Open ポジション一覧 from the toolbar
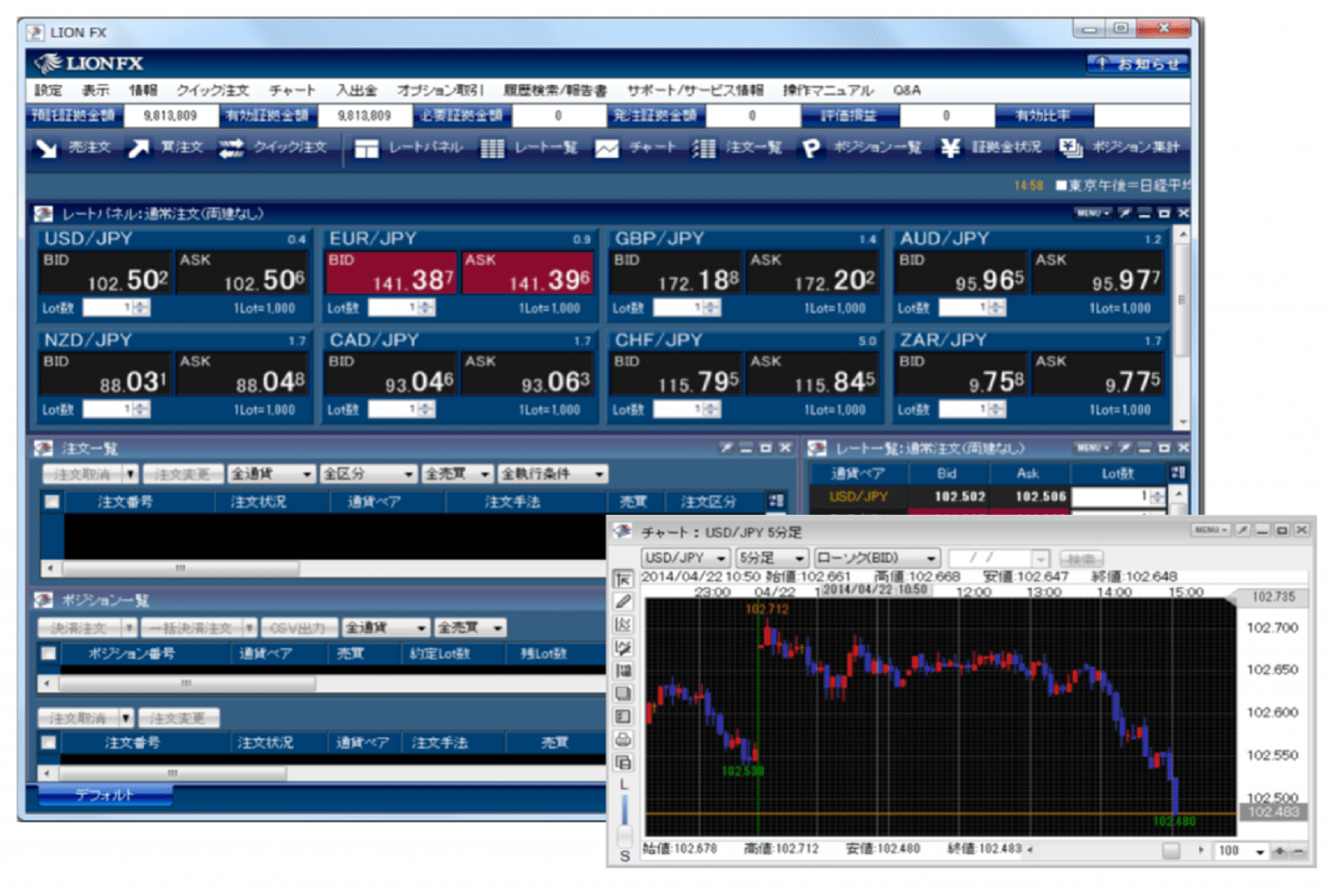This screenshot has width=1333, height=888. coord(861,147)
